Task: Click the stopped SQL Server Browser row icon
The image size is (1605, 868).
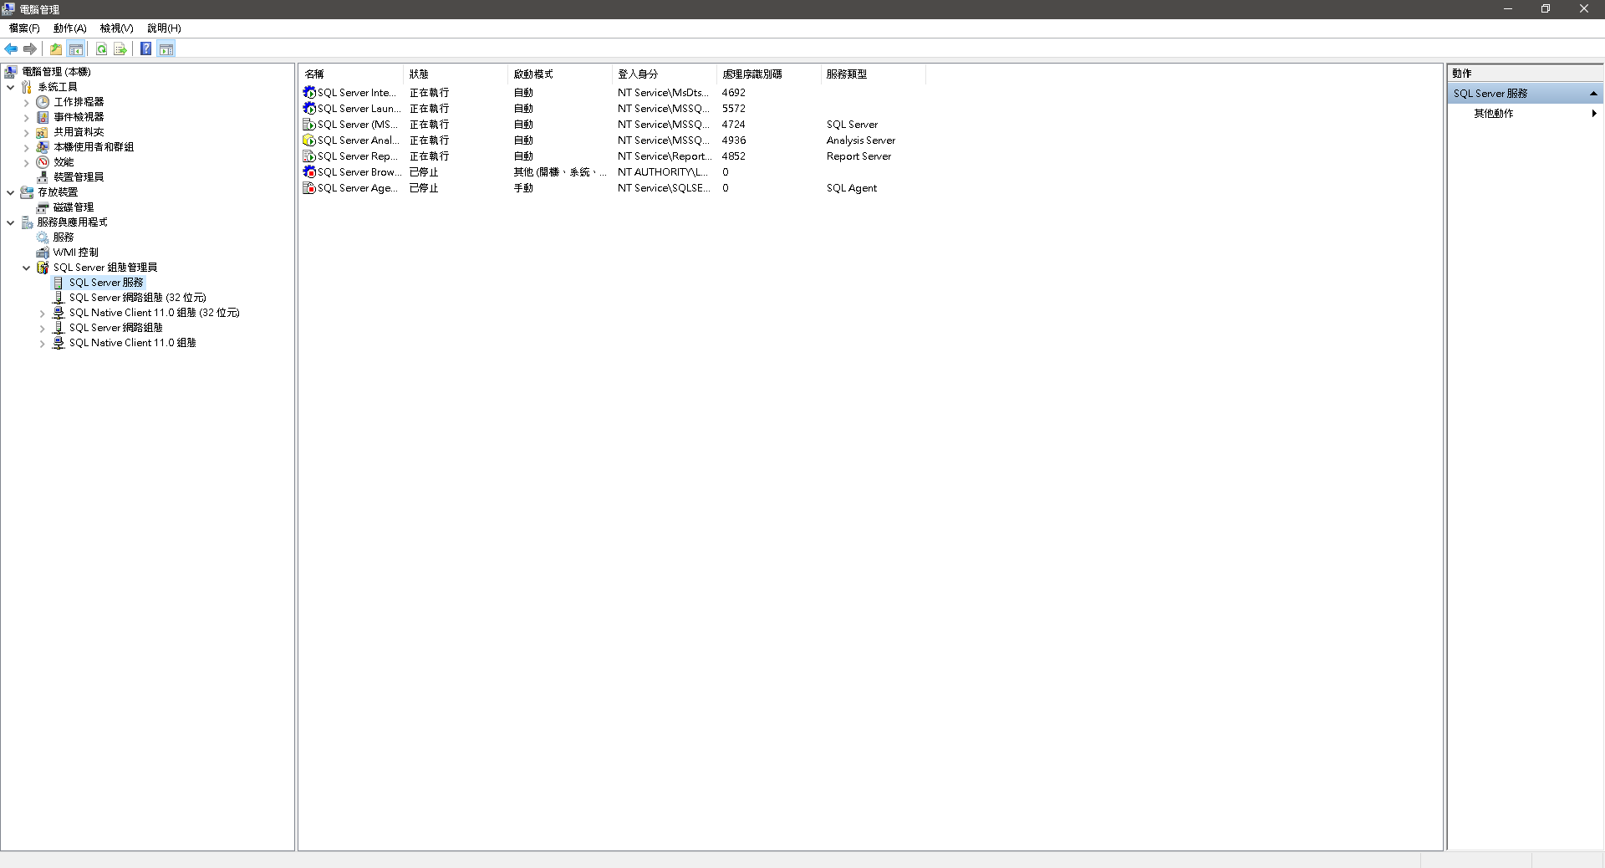Action: pyautogui.click(x=309, y=172)
